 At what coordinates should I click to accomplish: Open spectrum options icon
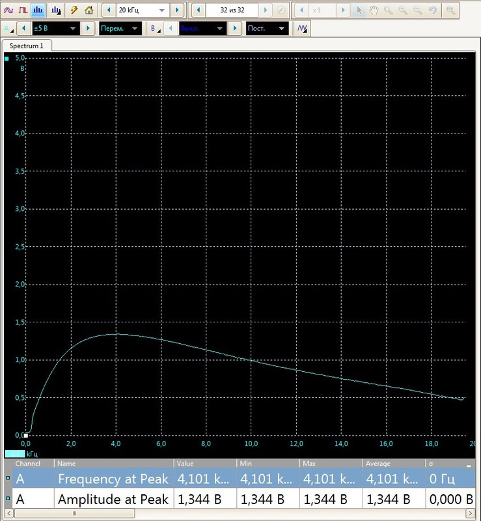click(56, 10)
